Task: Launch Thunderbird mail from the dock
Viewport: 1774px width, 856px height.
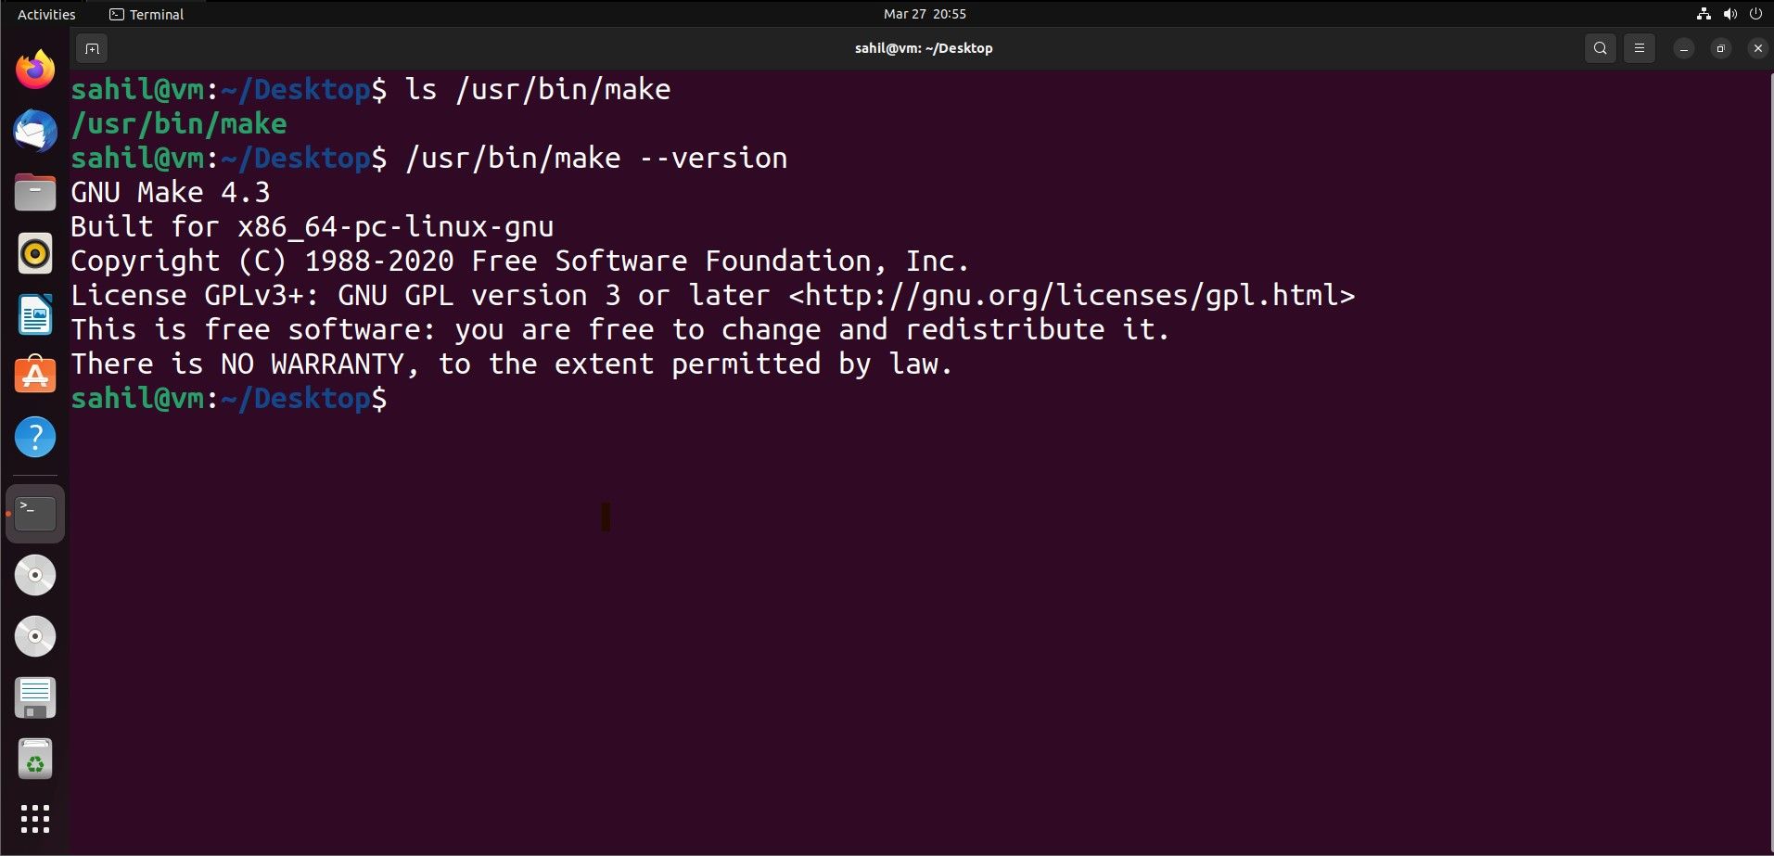Action: point(34,131)
